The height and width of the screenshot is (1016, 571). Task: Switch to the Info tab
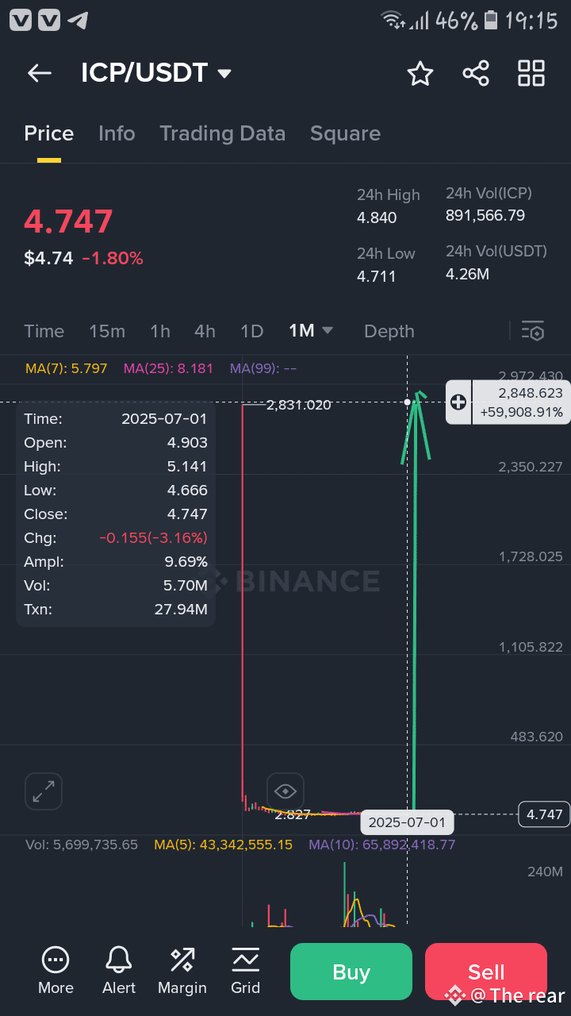117,133
